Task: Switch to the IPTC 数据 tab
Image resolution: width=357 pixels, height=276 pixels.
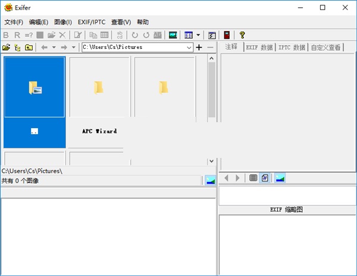Action: click(292, 48)
